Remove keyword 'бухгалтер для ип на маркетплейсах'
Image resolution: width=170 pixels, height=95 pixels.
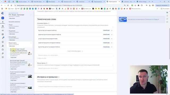[112, 47]
